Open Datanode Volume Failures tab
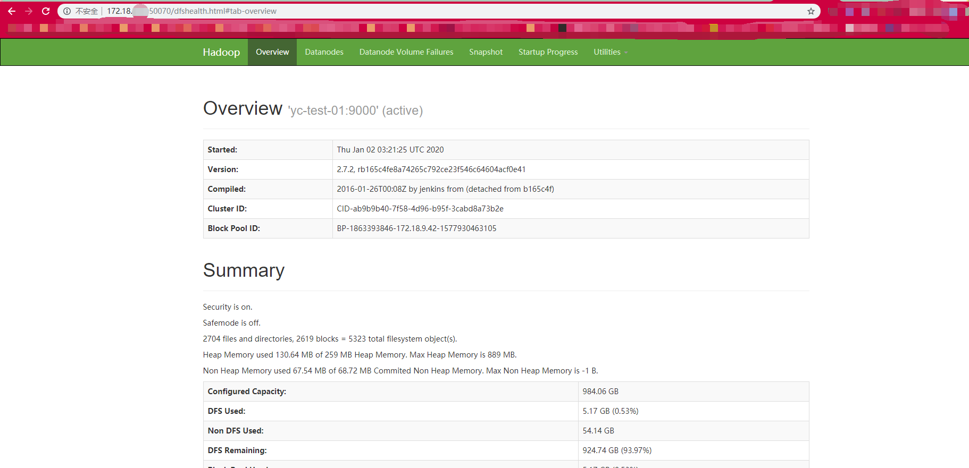Viewport: 969px width, 468px height. (x=406, y=52)
